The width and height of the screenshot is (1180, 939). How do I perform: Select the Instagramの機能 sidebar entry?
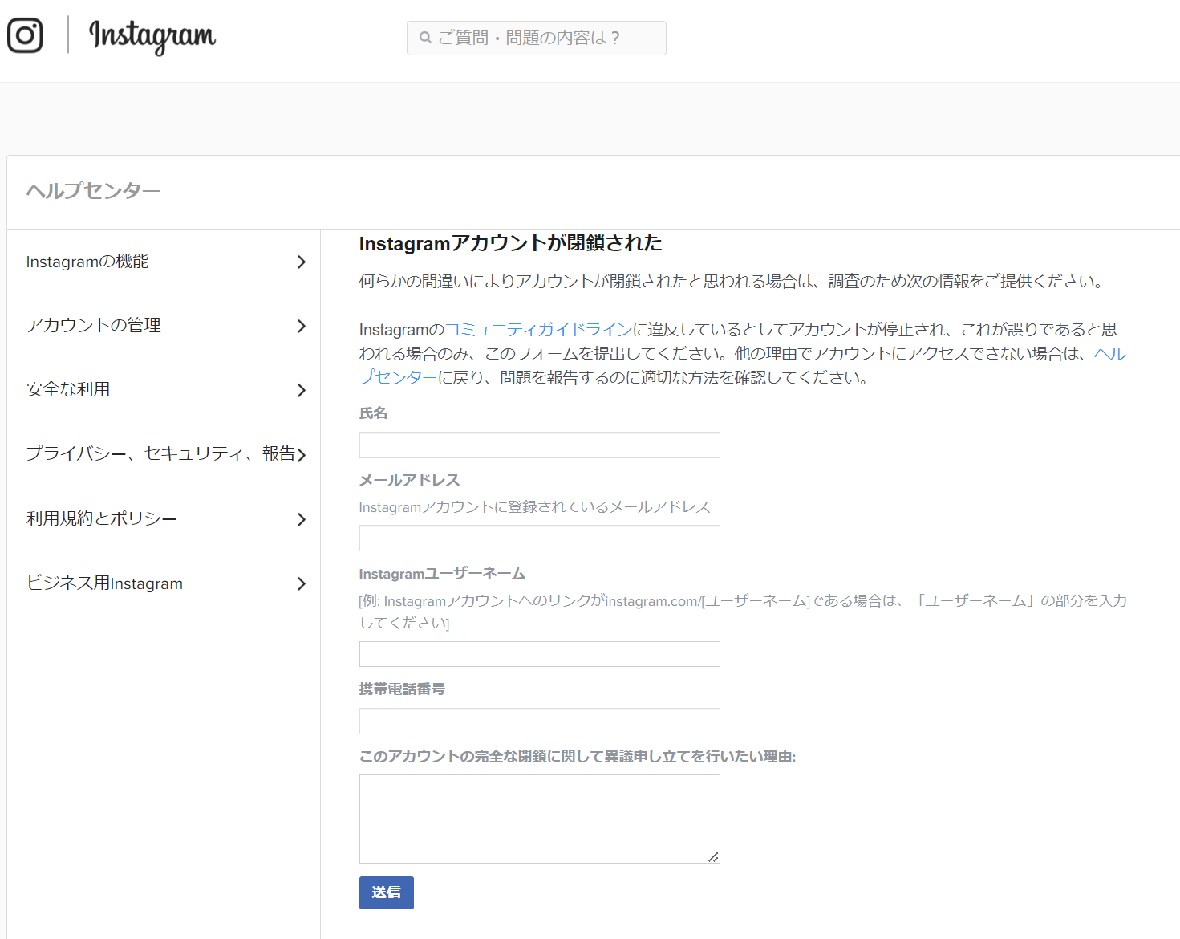pyautogui.click(x=87, y=262)
